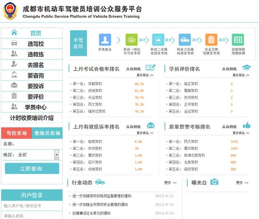Click the 学员报名 person icon
The height and width of the screenshot is (219, 259).
tap(105, 40)
